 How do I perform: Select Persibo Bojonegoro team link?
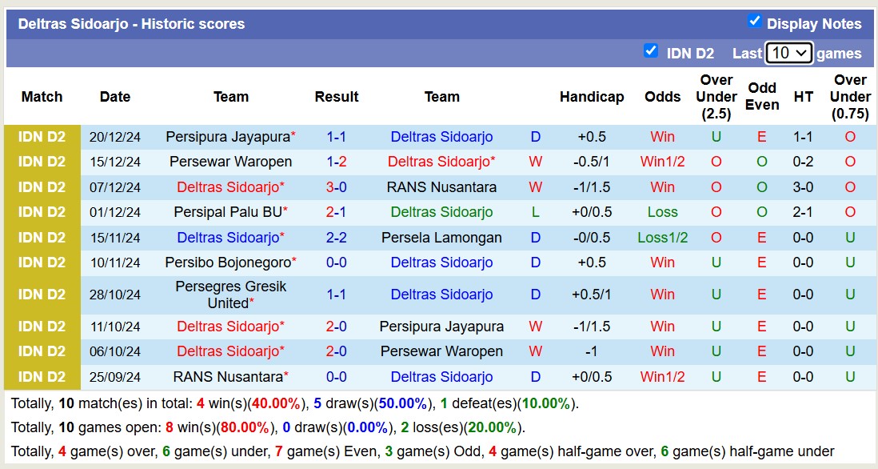[228, 263]
